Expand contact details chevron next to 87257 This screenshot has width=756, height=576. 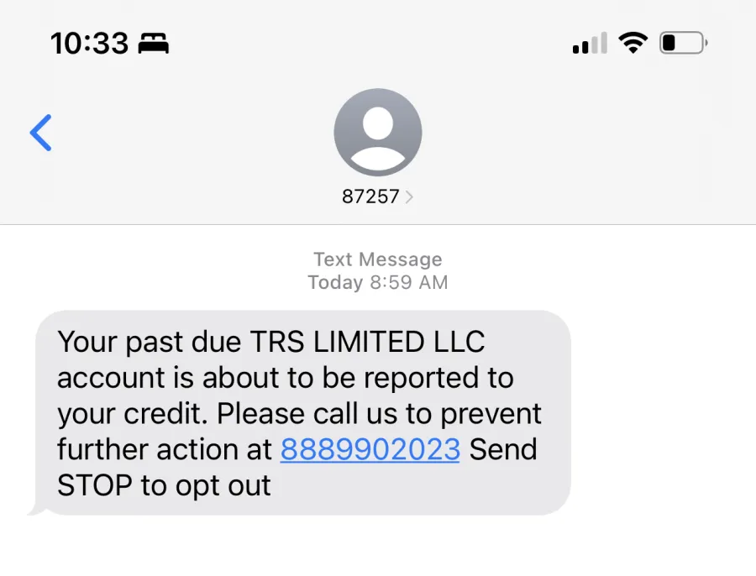point(409,196)
